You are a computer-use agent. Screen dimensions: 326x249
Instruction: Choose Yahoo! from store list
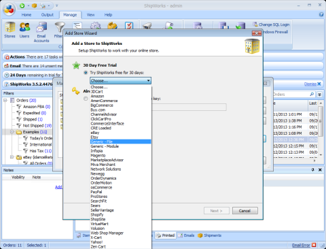[x=120, y=242]
